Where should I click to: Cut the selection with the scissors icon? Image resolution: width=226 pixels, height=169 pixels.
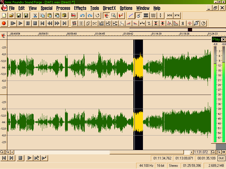[x=35, y=15]
